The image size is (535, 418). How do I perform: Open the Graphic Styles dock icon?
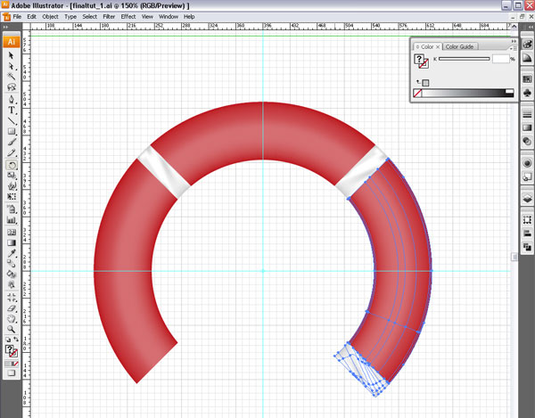(527, 176)
